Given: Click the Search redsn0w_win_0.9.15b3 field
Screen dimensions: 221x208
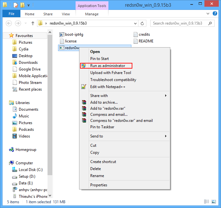Looking at the screenshot, I should tap(182, 23).
